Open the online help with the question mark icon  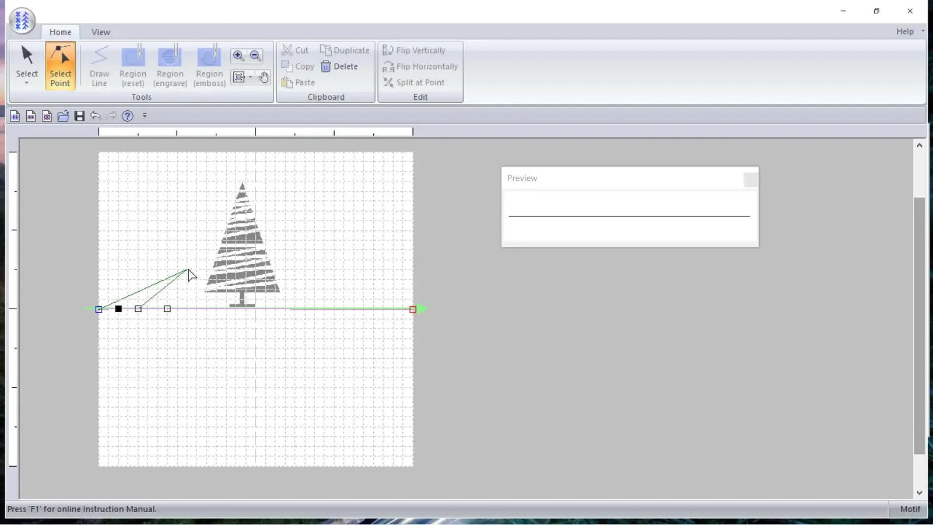[x=127, y=116]
